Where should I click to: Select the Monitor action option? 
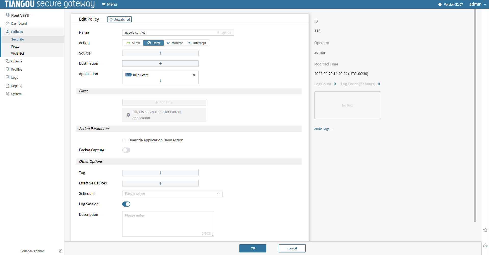175,43
